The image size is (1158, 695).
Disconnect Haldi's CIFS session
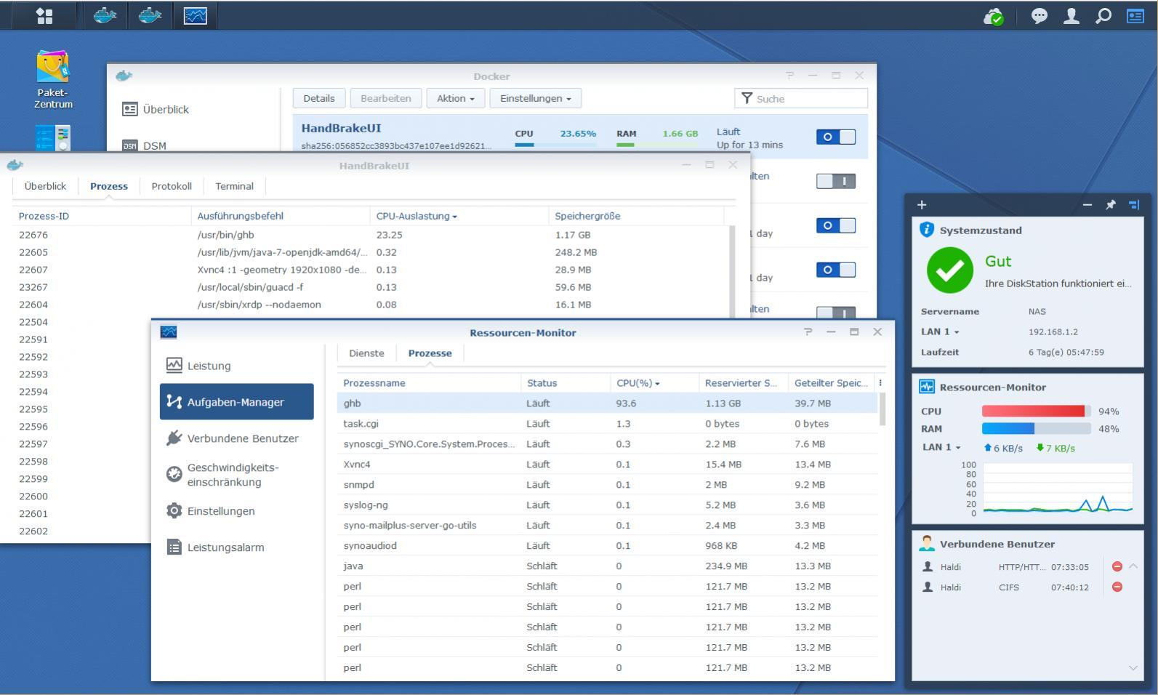(x=1117, y=587)
